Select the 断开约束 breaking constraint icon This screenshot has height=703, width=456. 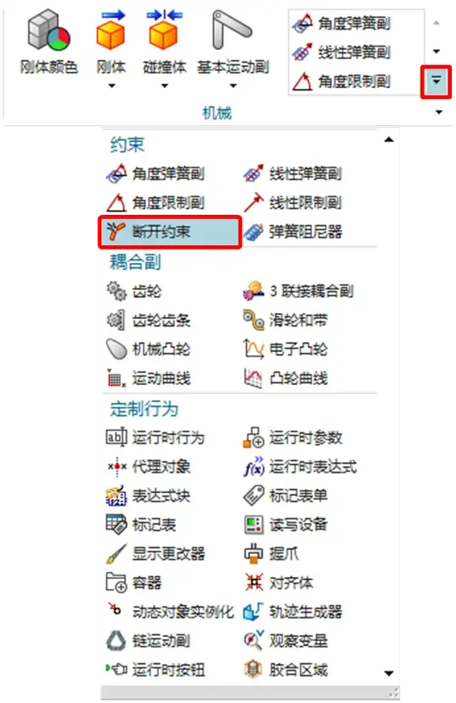(116, 231)
